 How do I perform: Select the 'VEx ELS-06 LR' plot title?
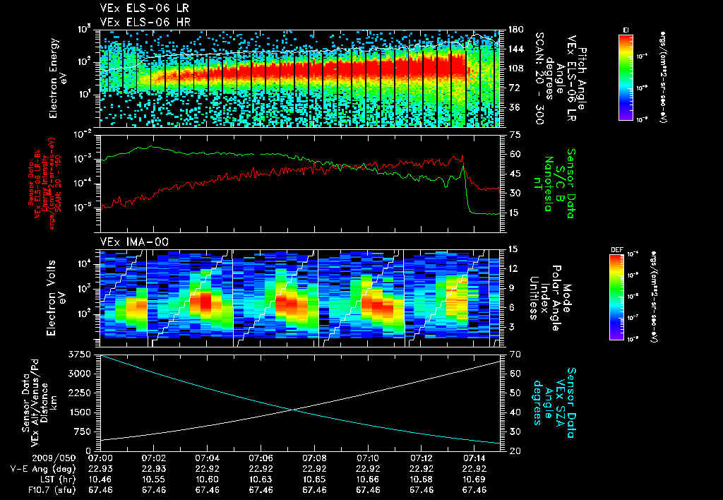pos(144,8)
